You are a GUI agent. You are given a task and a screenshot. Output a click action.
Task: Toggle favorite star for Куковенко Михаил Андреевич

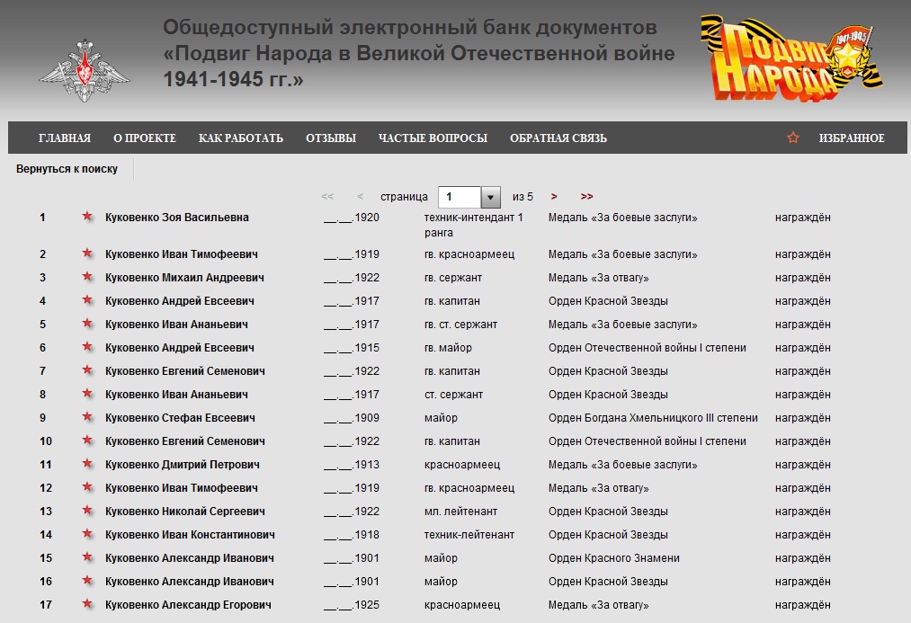[87, 278]
